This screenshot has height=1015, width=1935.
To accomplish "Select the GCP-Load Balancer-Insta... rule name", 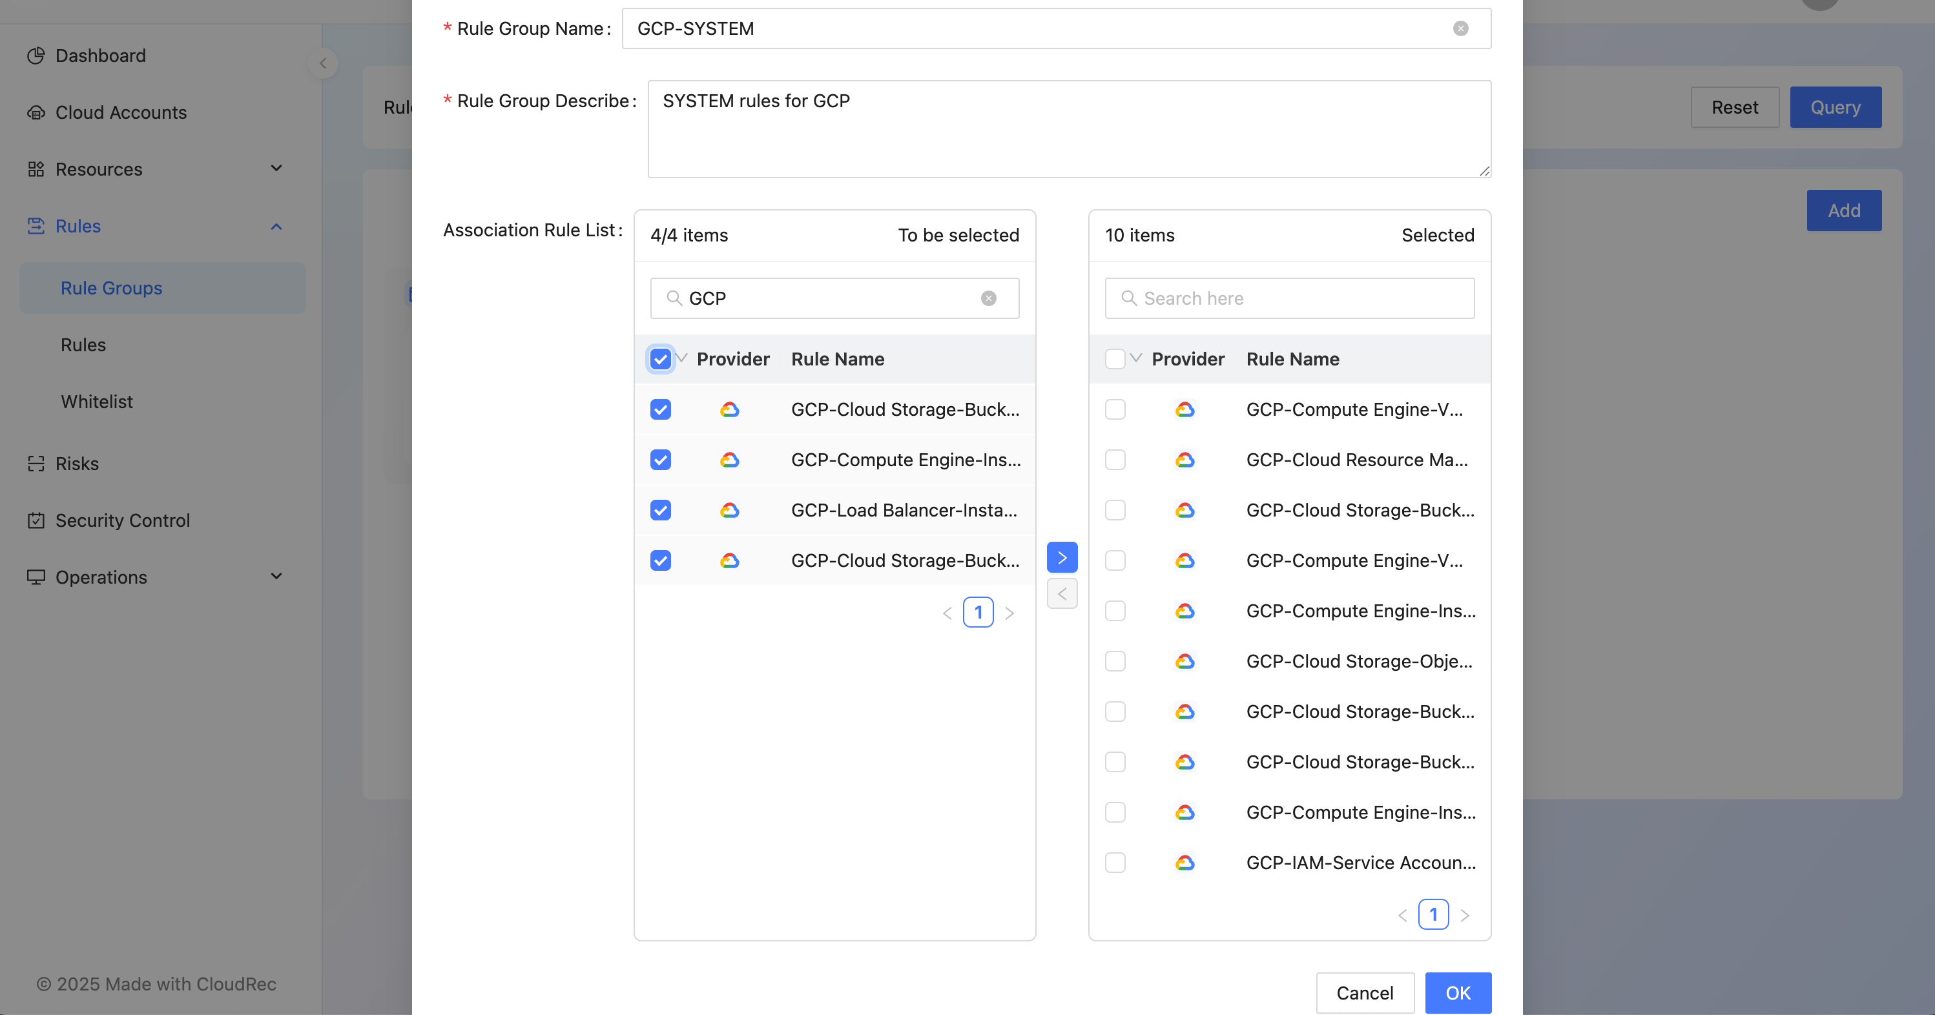I will [904, 511].
